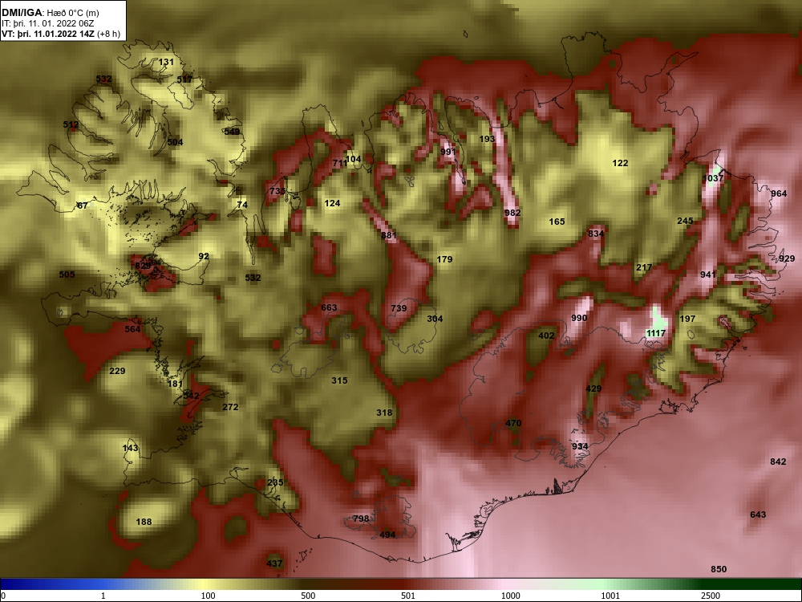This screenshot has height=602, width=802.
Task: Click the 739 value on the map
Action: pyautogui.click(x=399, y=308)
